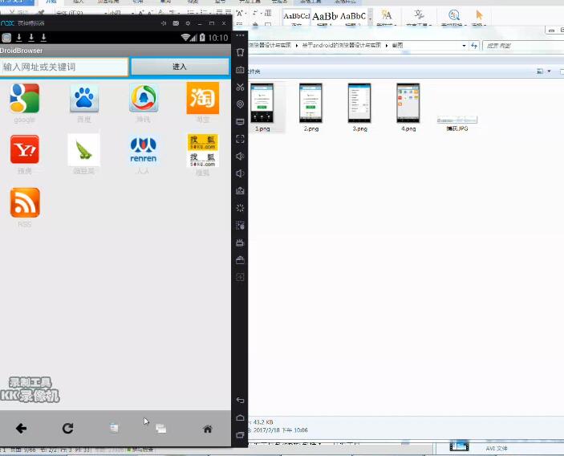This screenshot has width=564, height=456.
Task: Click Explorer change view icon
Action: [x=540, y=71]
